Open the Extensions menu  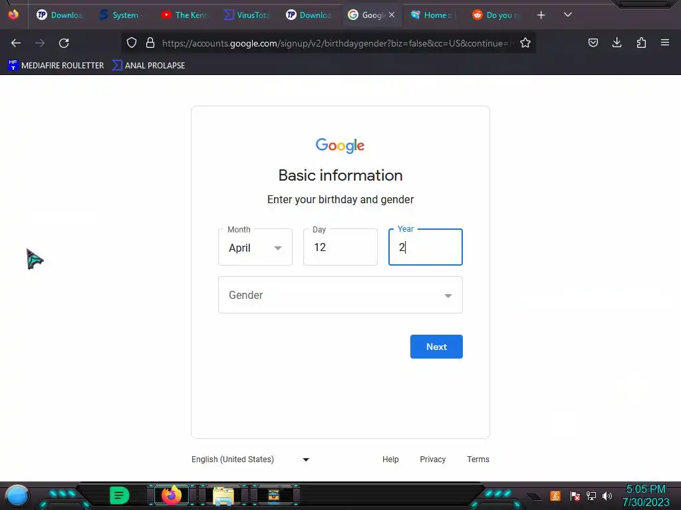click(641, 42)
